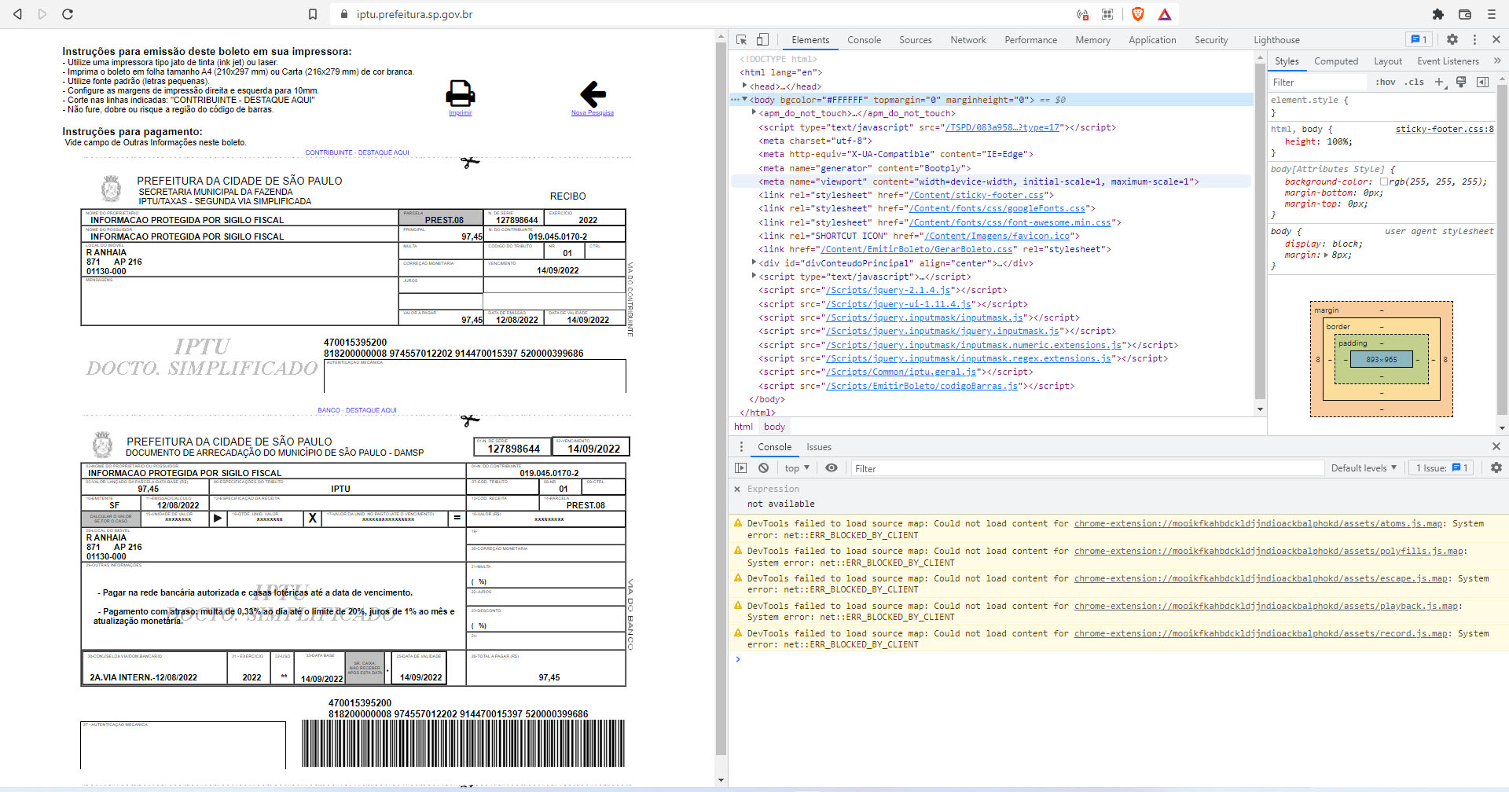Open the Application tab
This screenshot has width=1509, height=792.
[x=1152, y=39]
